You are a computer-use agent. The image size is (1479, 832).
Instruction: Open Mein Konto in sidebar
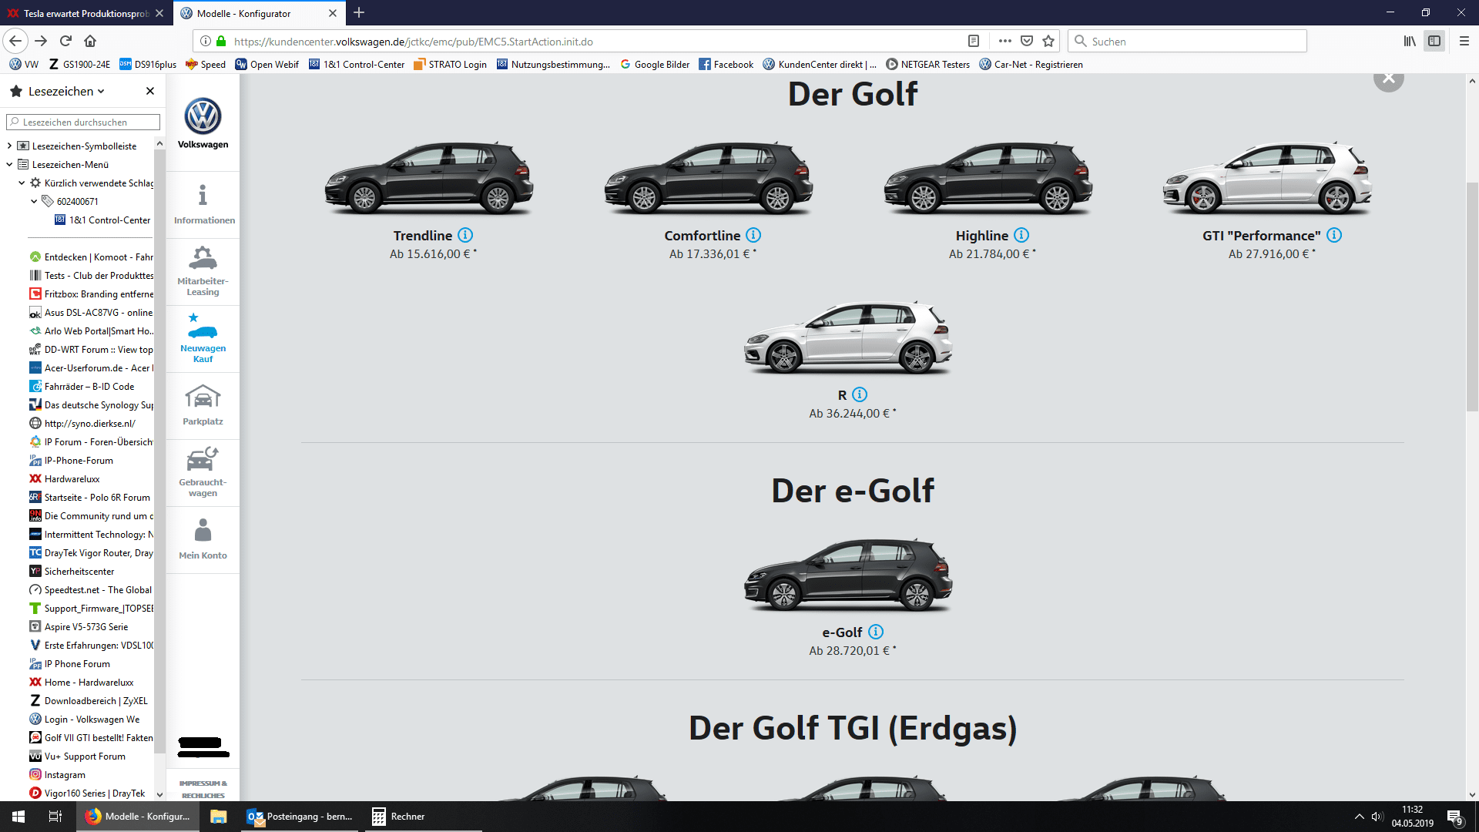tap(203, 538)
